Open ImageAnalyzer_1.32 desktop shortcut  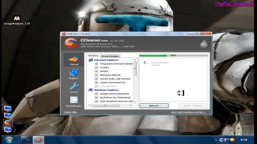coord(17,20)
